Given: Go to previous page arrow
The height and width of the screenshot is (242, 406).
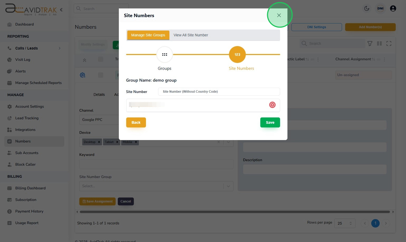Looking at the screenshot, I should (x=365, y=223).
